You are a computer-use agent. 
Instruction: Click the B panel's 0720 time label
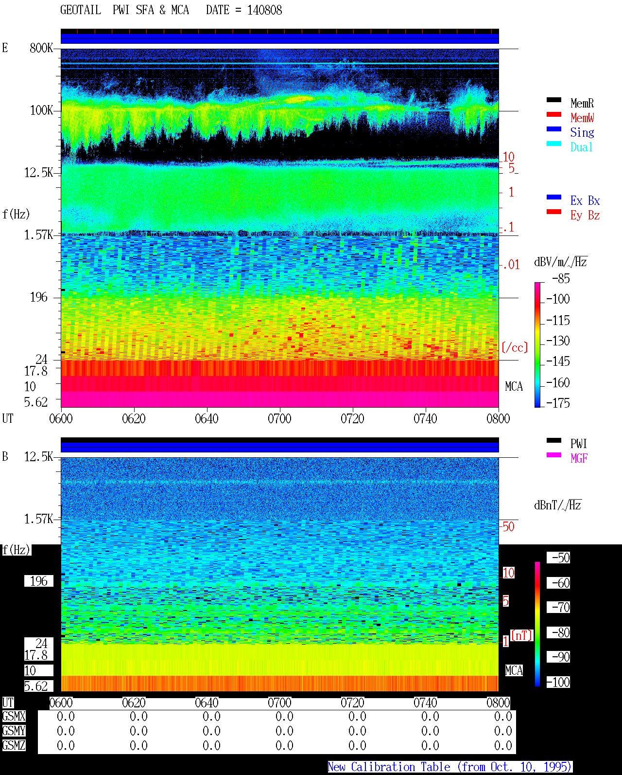[x=352, y=703]
